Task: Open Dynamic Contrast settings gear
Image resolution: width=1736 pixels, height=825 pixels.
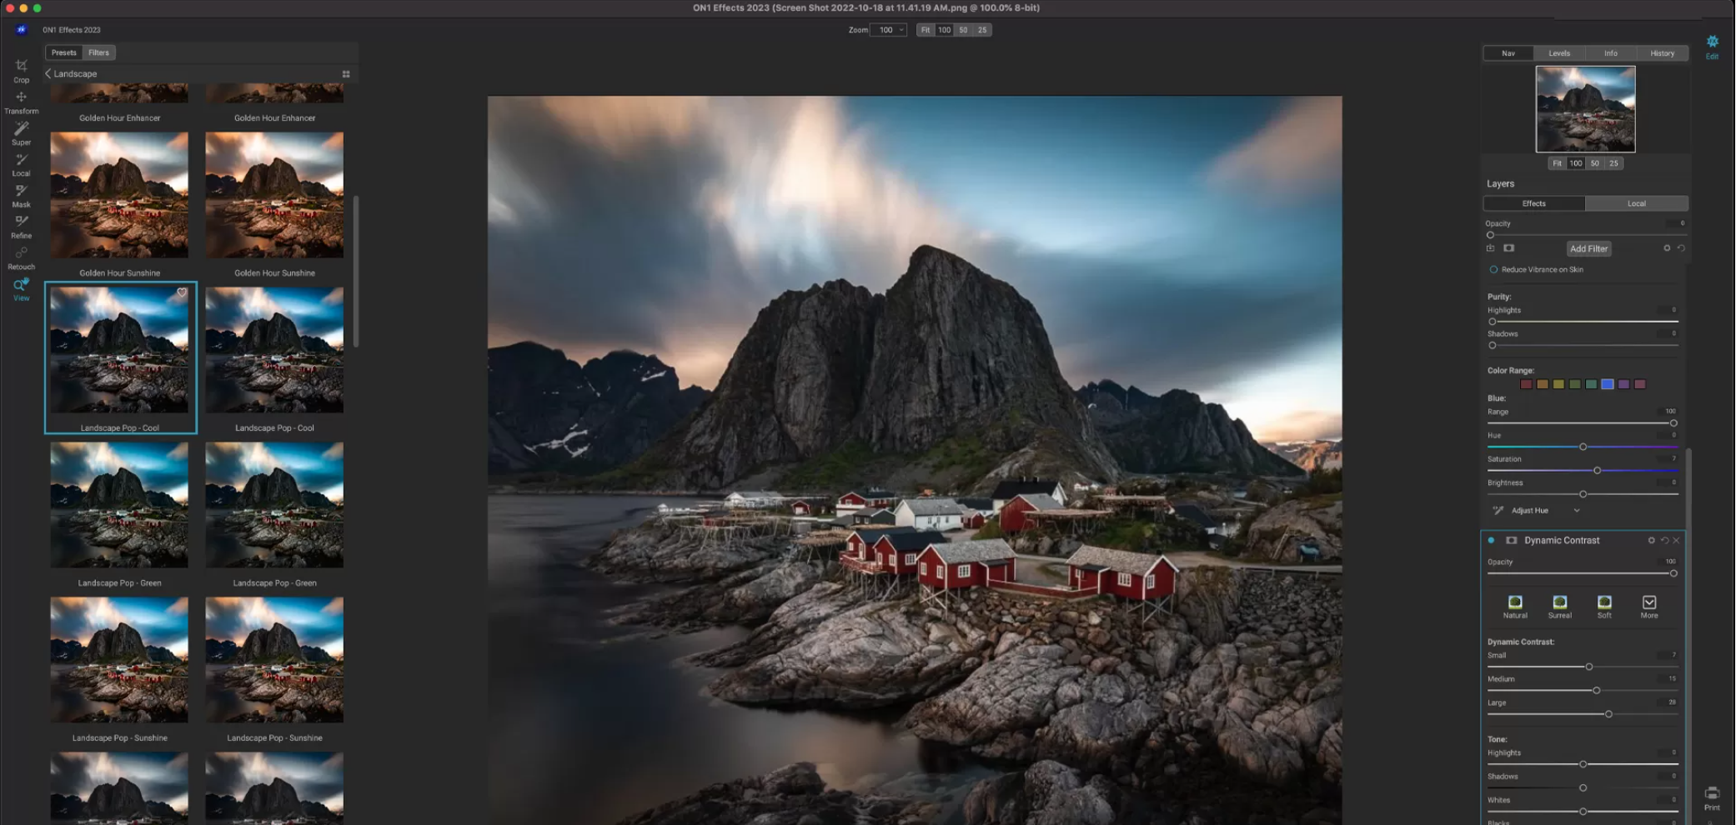Action: (x=1651, y=540)
